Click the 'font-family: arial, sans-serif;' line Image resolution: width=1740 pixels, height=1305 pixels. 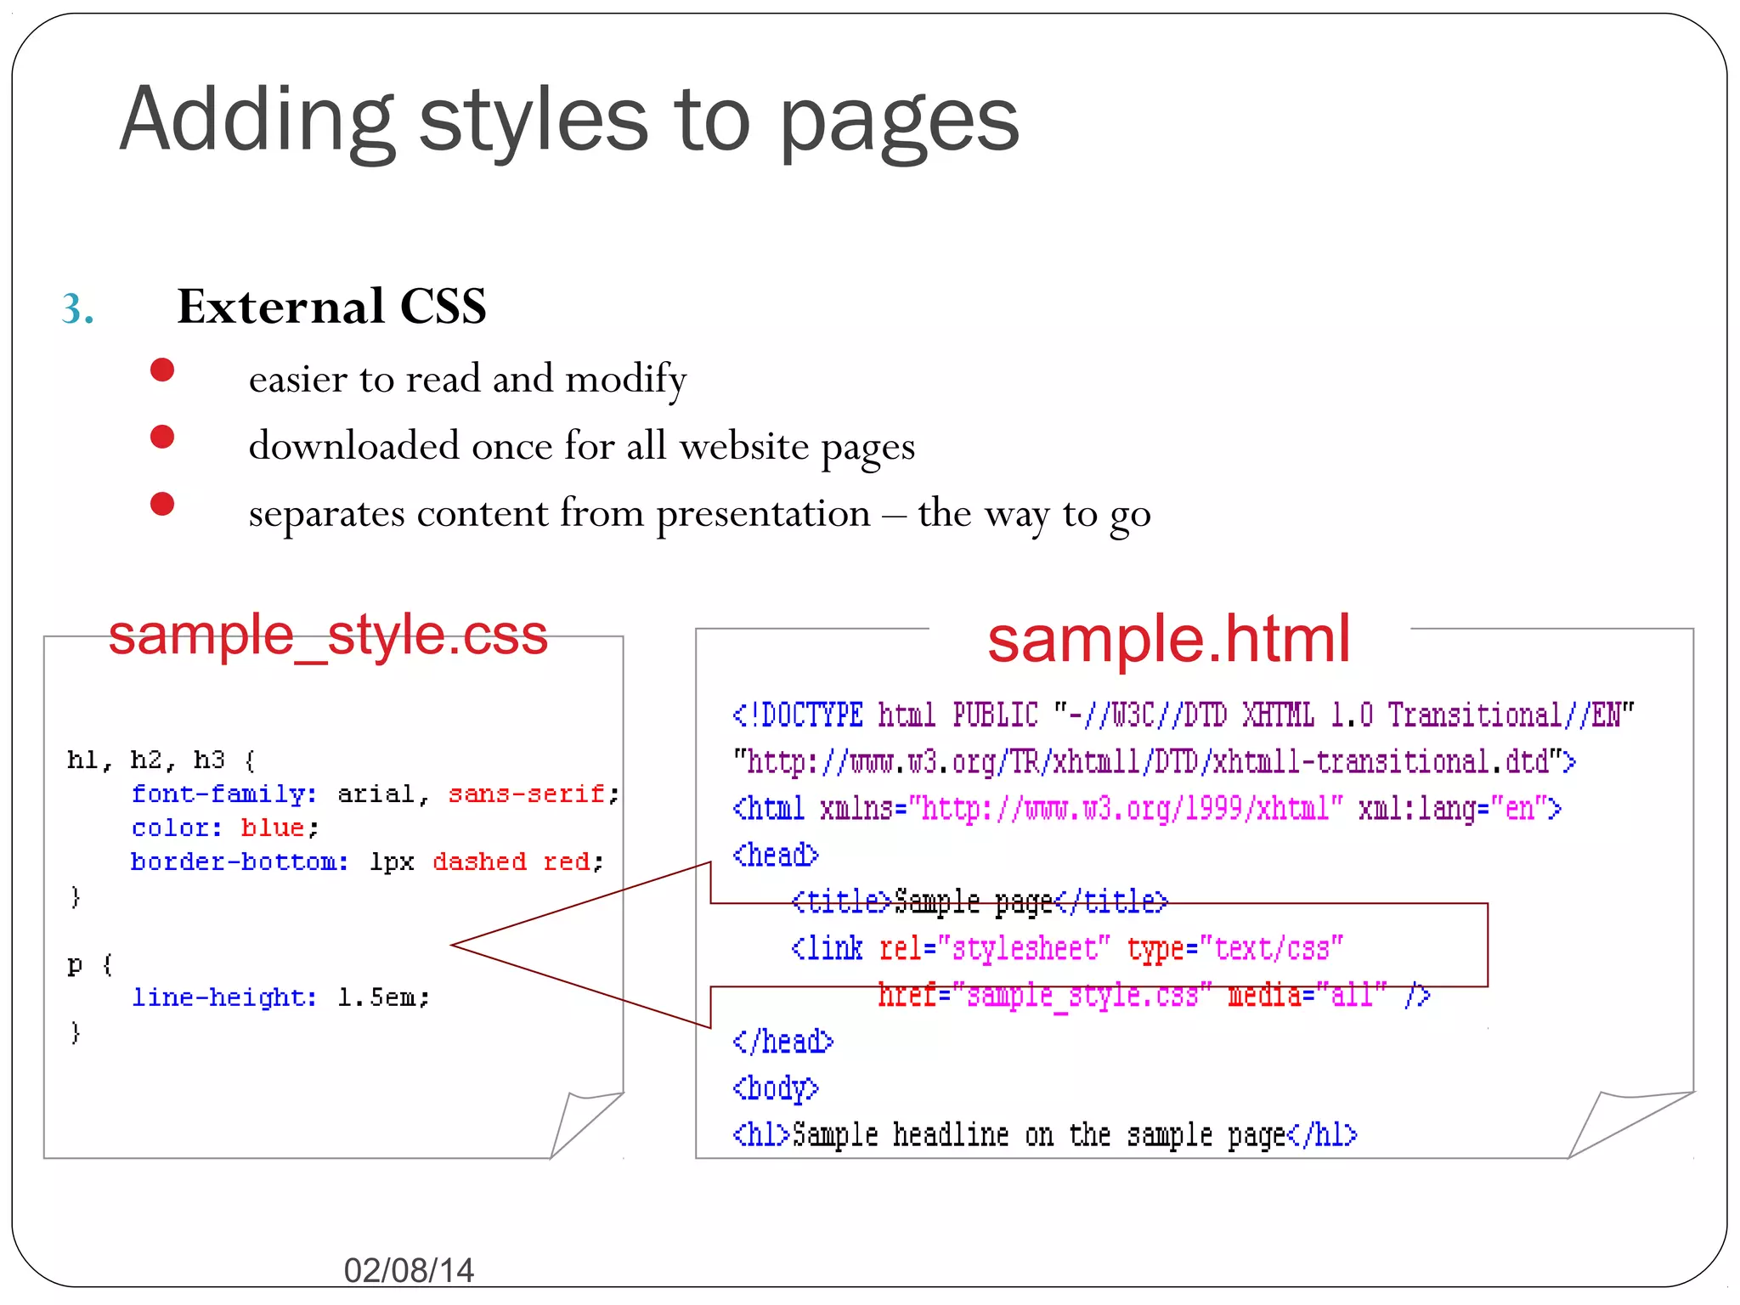375,794
